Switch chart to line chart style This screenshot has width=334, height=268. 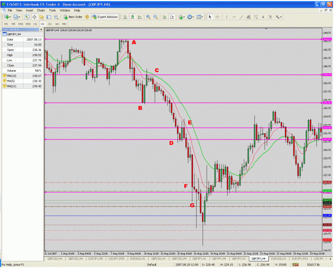(139, 17)
